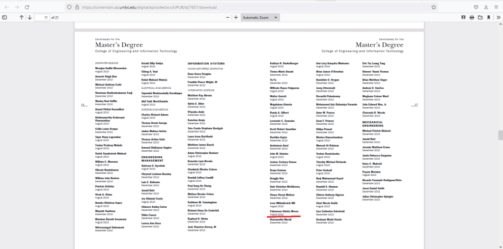Reload the current page

pyautogui.click(x=27, y=7)
